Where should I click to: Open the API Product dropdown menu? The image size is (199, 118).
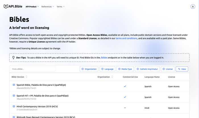tap(32, 6)
